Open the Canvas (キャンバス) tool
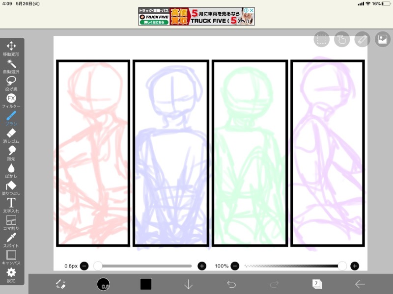This screenshot has height=294, width=393. (x=11, y=258)
